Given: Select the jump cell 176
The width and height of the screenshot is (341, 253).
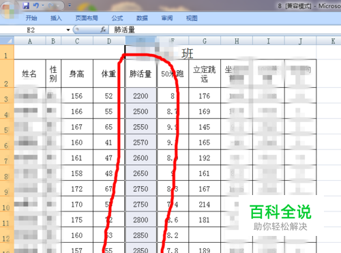Looking at the screenshot, I should click(205, 95).
